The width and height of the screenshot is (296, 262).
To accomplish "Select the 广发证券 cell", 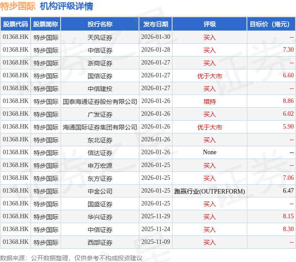I will [100, 114].
